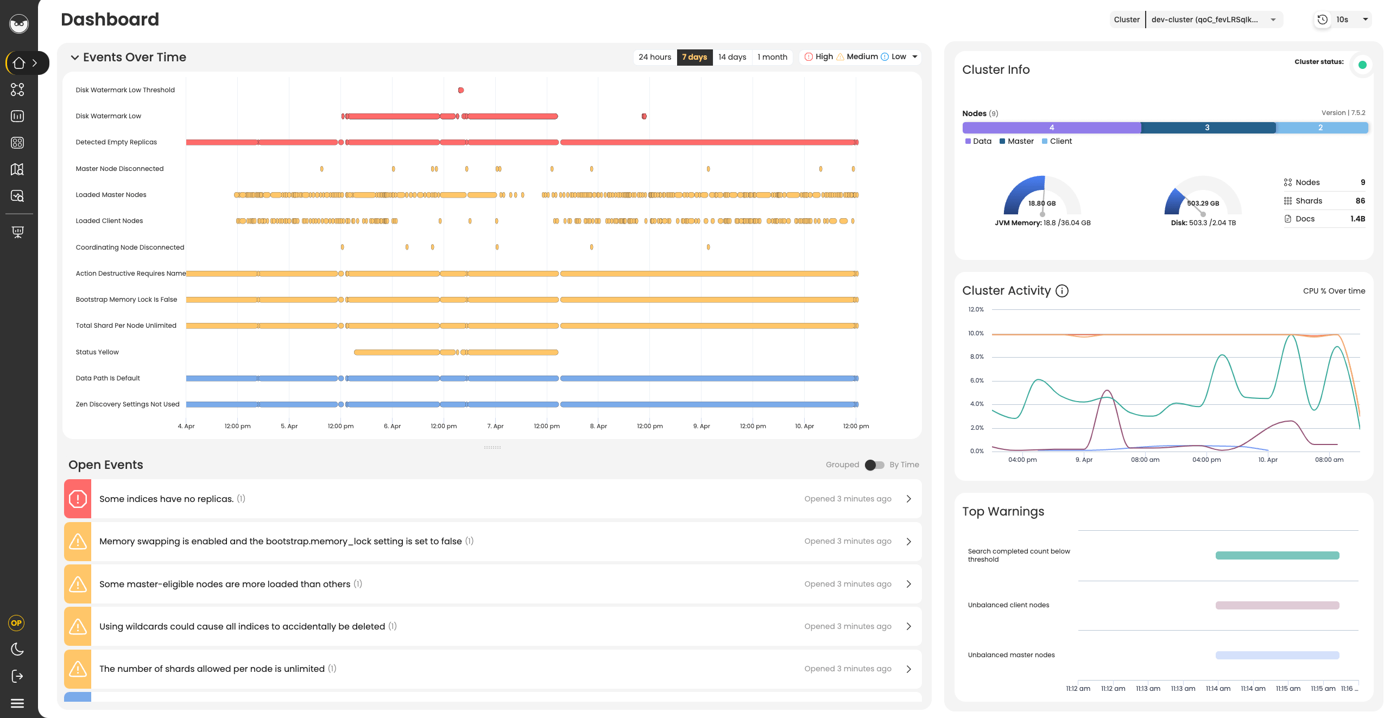This screenshot has height=718, width=1390.
Task: Open the nodes cluster view sidebar icon
Action: tap(17, 90)
